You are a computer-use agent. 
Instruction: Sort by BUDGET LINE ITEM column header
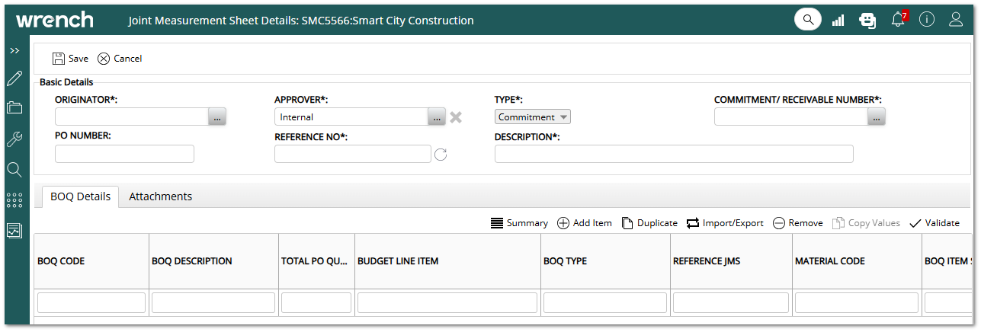[447, 261]
